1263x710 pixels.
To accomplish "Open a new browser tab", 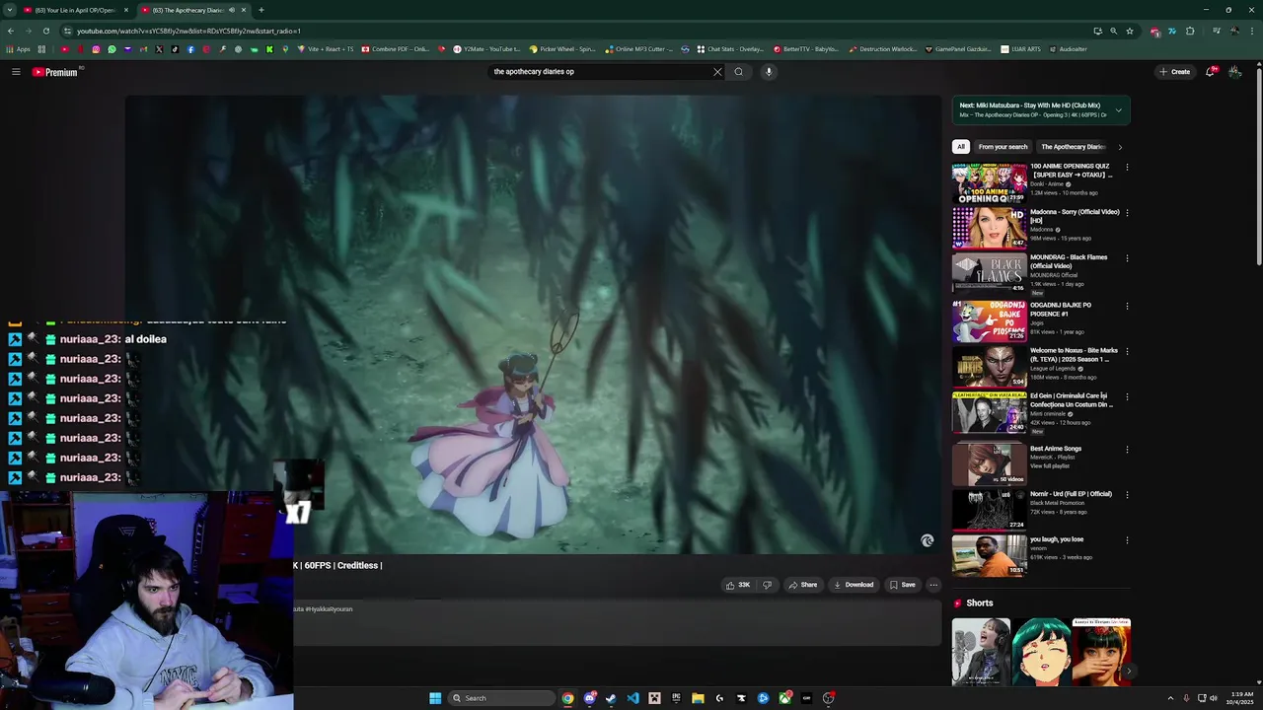I will pyautogui.click(x=260, y=10).
